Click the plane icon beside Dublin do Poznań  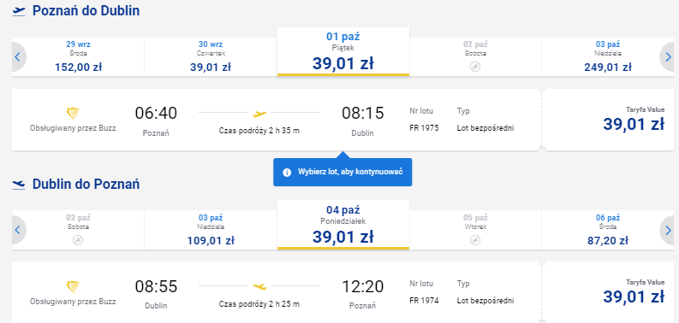tap(19, 185)
